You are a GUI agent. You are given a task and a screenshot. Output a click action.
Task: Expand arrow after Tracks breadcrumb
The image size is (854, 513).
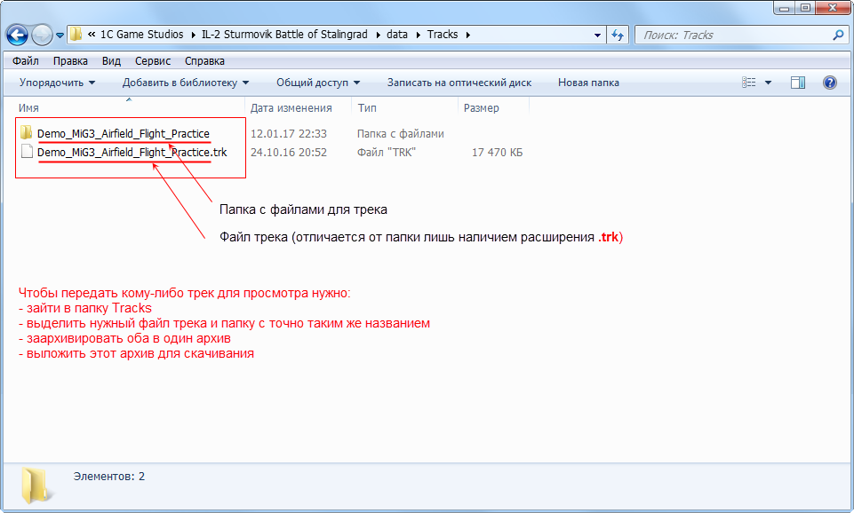467,35
